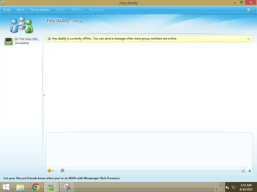This screenshot has width=257, height=192.
Task: Select the SkyDrive toolbar item
Action: [77, 10]
